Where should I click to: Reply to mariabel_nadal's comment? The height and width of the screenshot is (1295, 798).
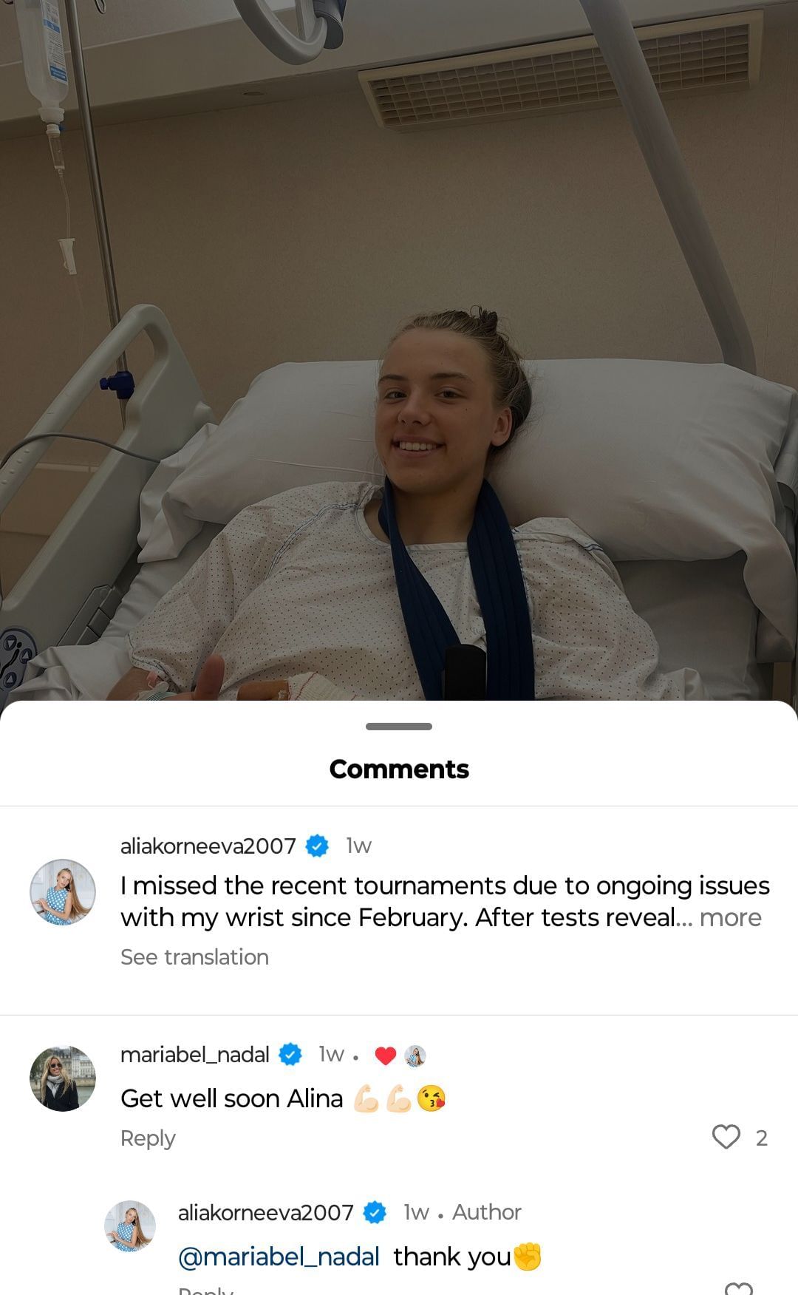pos(148,1138)
